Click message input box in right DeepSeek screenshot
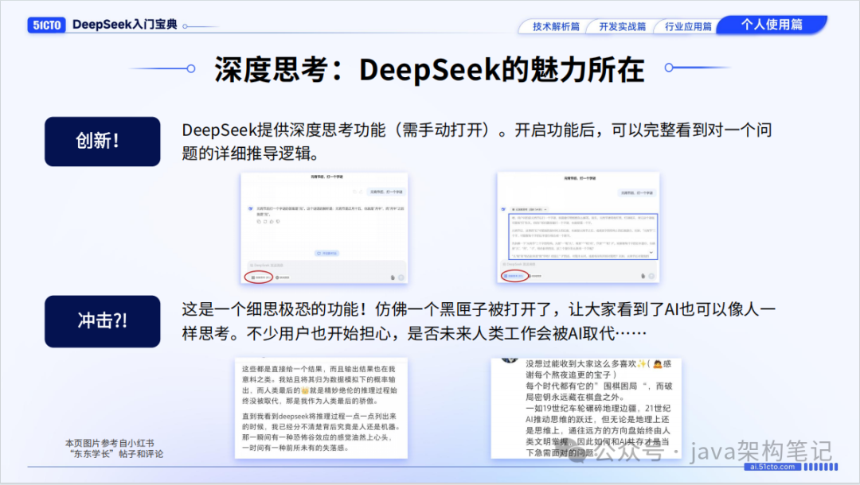Viewport: 860px width, 485px height. click(x=578, y=270)
